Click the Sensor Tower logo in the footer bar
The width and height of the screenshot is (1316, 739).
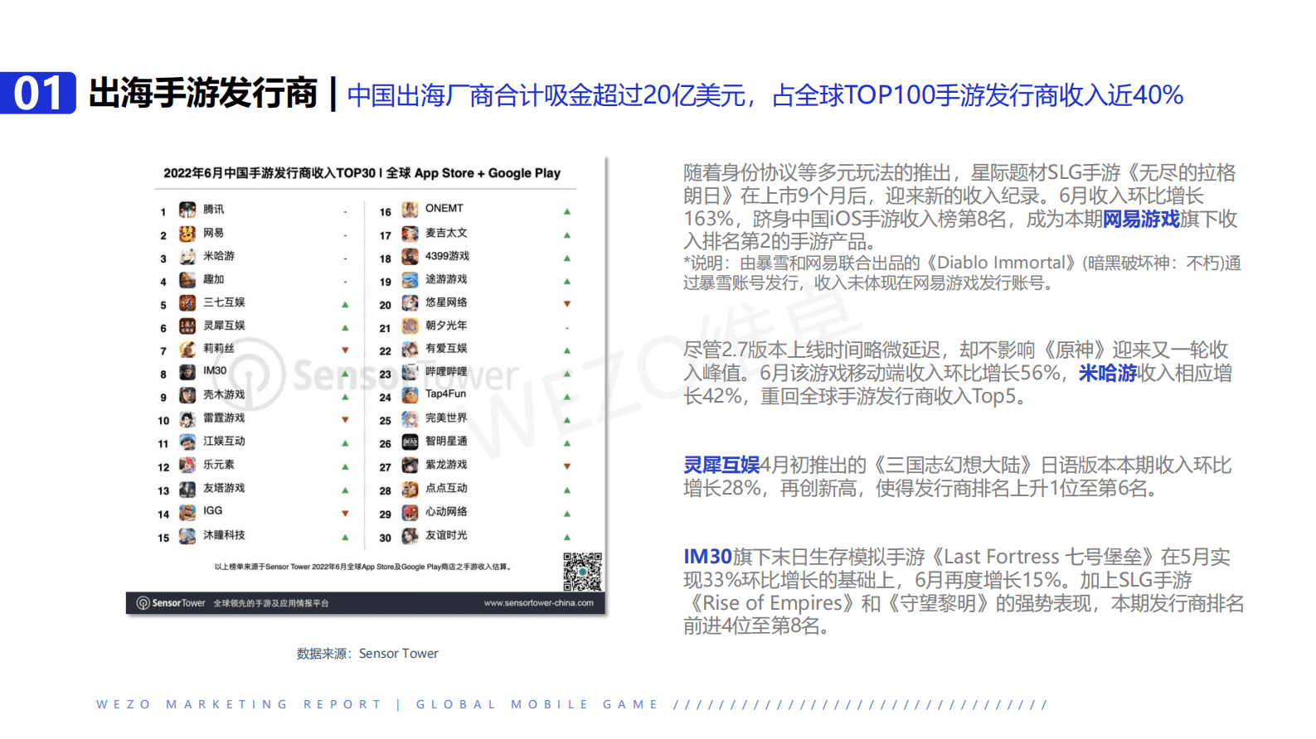[171, 603]
